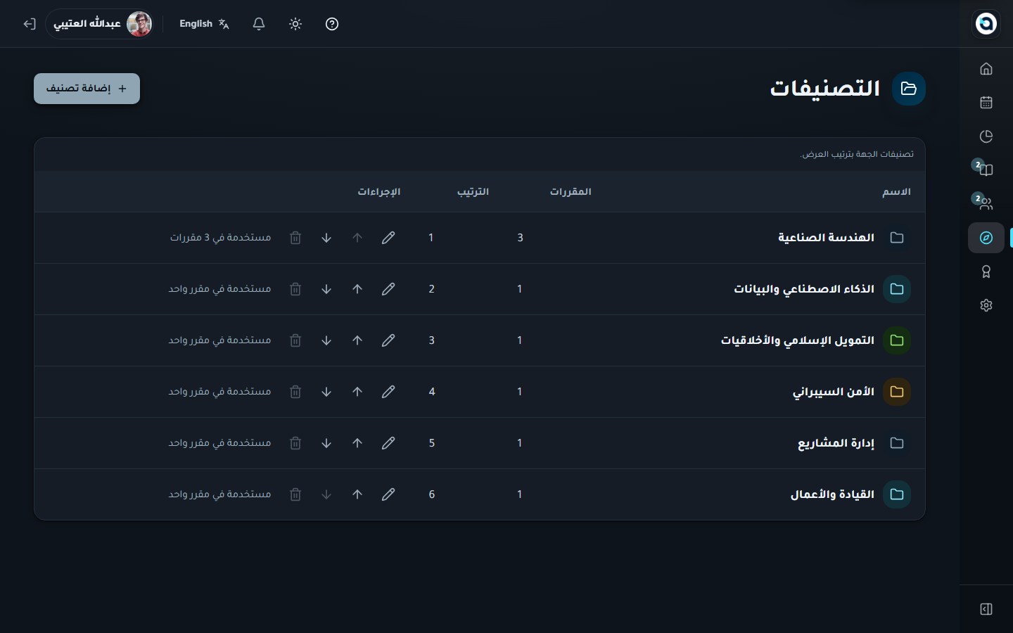Move الهندسة الصناعية category down
This screenshot has height=633, width=1013.
pyautogui.click(x=326, y=238)
